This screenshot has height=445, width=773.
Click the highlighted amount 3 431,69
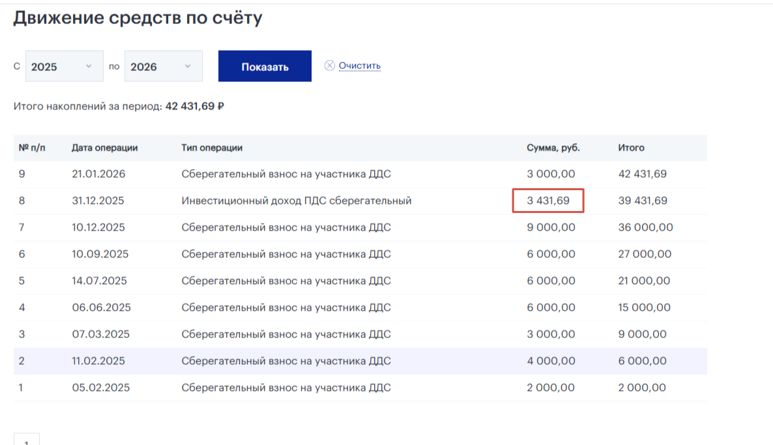coord(548,201)
